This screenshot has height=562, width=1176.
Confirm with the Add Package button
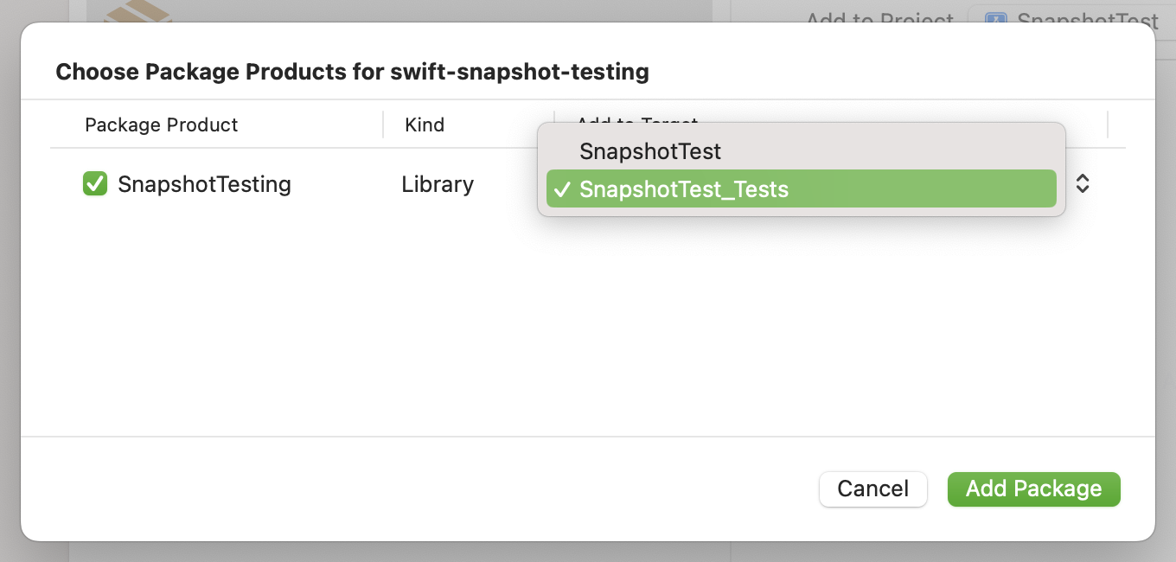coord(1033,489)
